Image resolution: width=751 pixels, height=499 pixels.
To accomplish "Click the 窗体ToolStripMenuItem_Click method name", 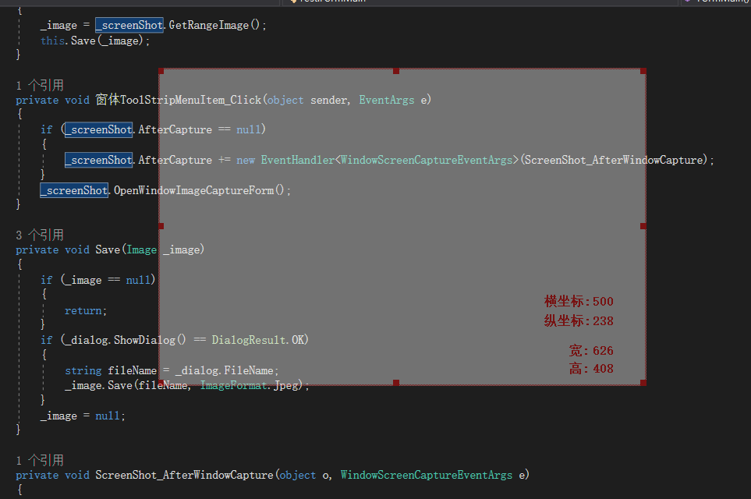I will [178, 100].
